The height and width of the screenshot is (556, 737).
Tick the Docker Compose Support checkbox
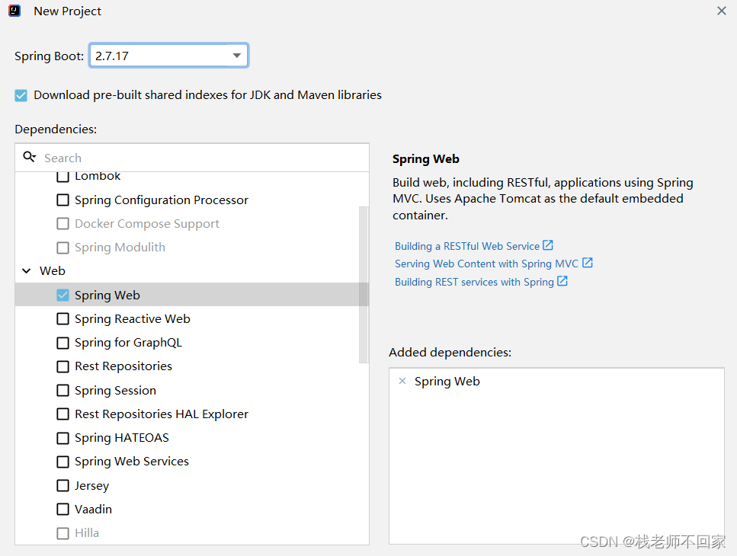coord(62,223)
